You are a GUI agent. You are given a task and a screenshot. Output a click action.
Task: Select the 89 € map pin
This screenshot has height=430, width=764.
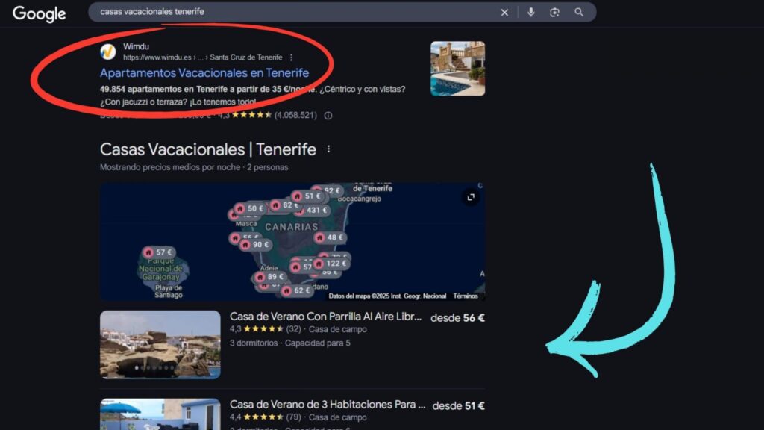click(x=270, y=277)
